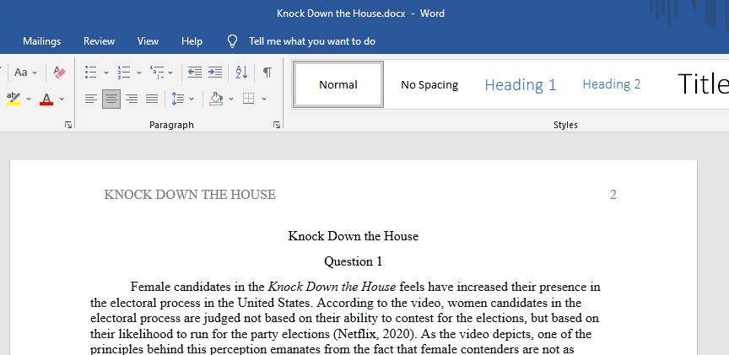The height and width of the screenshot is (355, 729).
Task: Expand the line spacing dropdown arrow
Action: [x=192, y=99]
